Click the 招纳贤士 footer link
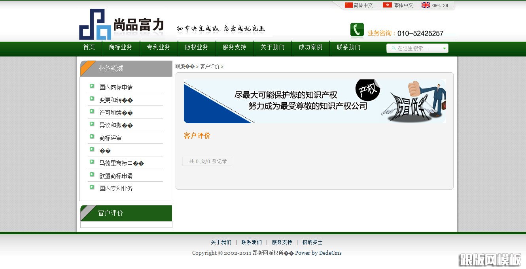This screenshot has width=526, height=269. pos(312,242)
